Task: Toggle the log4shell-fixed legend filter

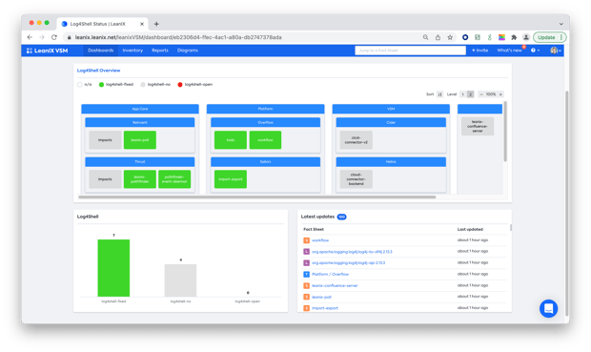Action: coord(116,85)
